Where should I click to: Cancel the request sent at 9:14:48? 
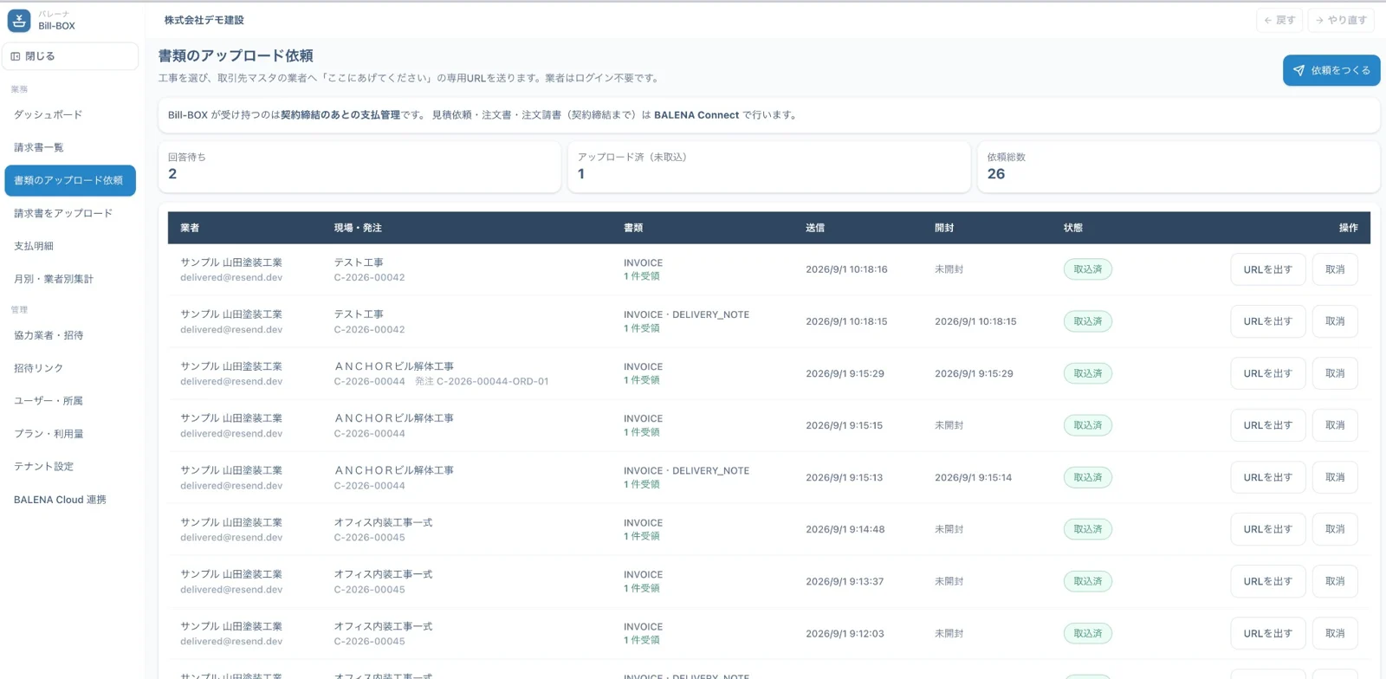tap(1335, 529)
